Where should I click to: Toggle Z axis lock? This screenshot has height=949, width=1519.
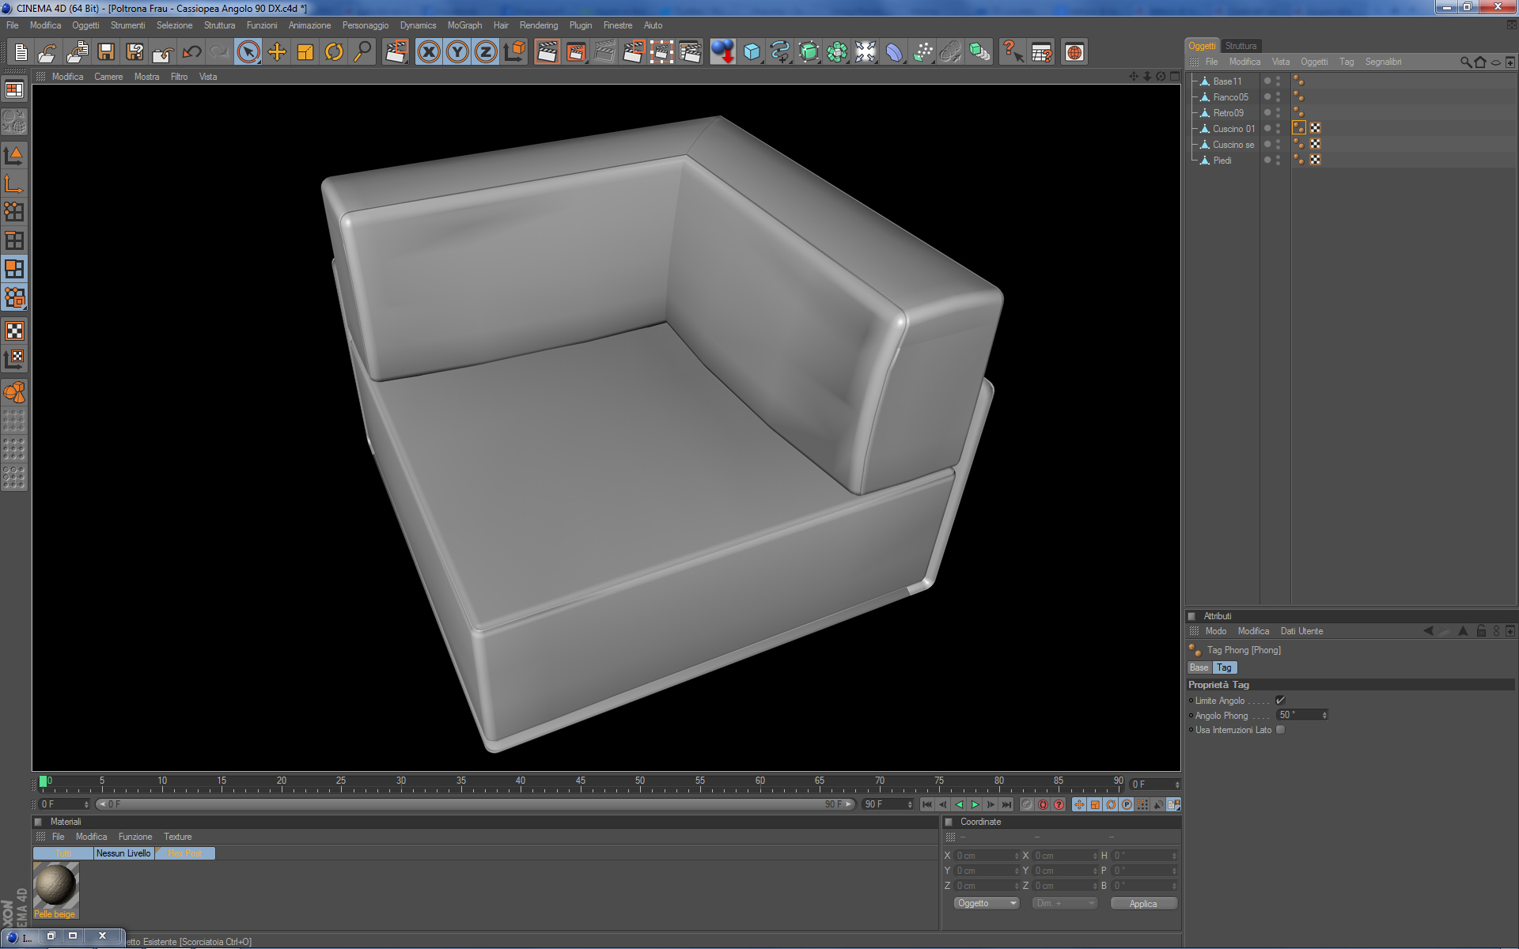(486, 52)
